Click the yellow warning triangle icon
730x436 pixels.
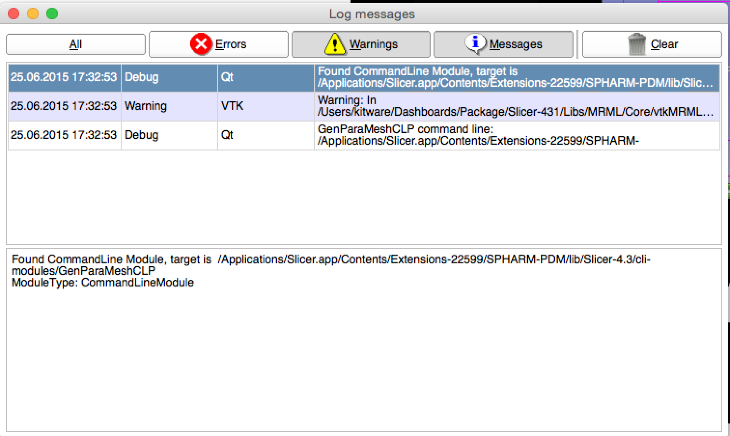(x=335, y=44)
